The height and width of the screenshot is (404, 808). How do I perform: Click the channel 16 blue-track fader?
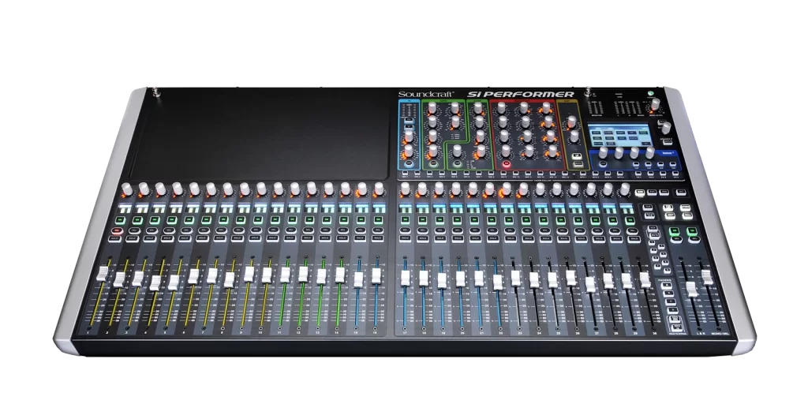tap(376, 275)
